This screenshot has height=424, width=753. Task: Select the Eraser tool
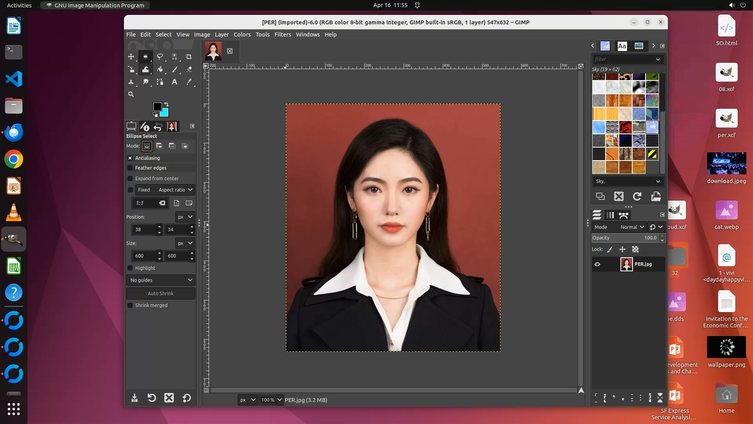coord(189,69)
